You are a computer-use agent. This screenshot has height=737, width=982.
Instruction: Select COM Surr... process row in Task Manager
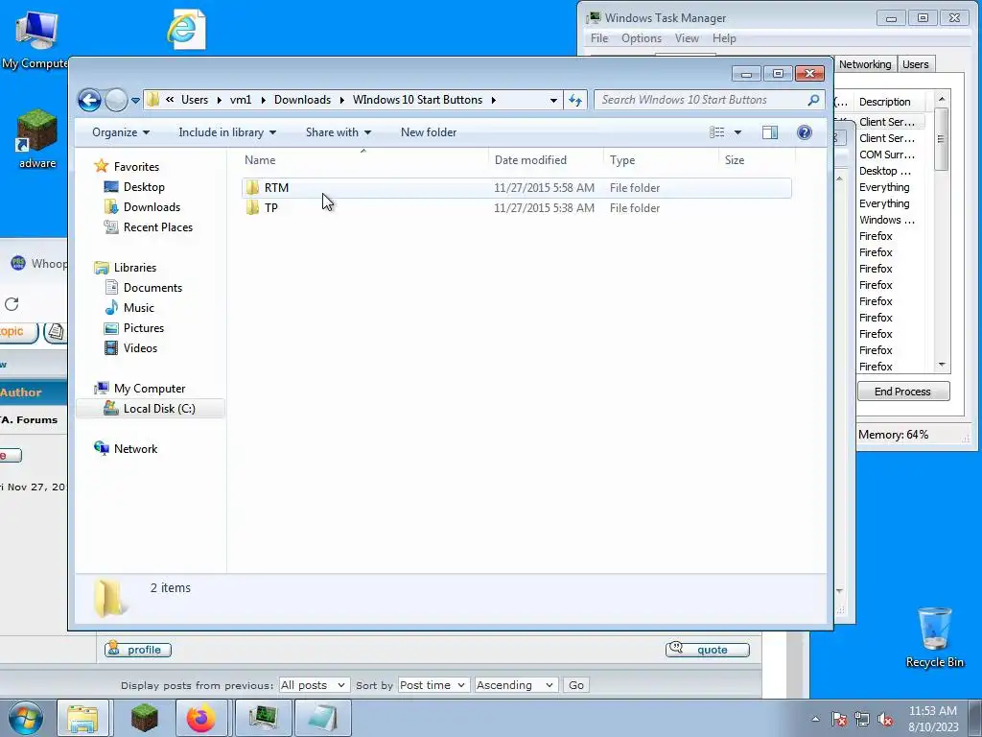887,155
